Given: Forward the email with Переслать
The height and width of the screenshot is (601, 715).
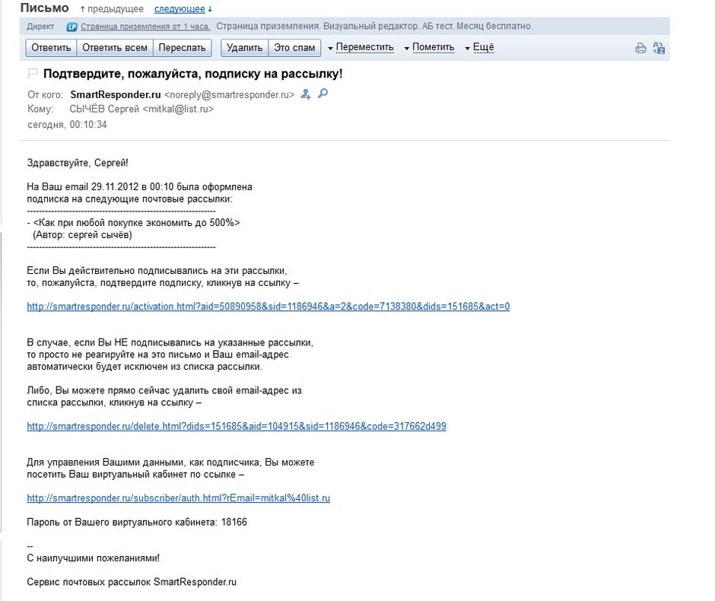Looking at the screenshot, I should click(x=183, y=47).
